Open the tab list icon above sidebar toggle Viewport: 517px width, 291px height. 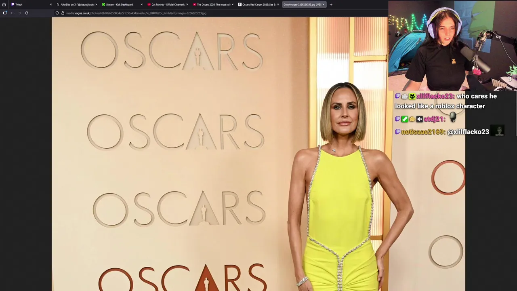4,4
